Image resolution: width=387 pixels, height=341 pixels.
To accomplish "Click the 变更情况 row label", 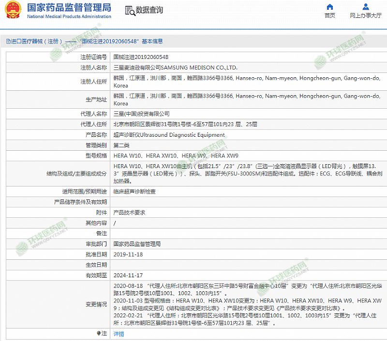I will pyautogui.click(x=96, y=304).
